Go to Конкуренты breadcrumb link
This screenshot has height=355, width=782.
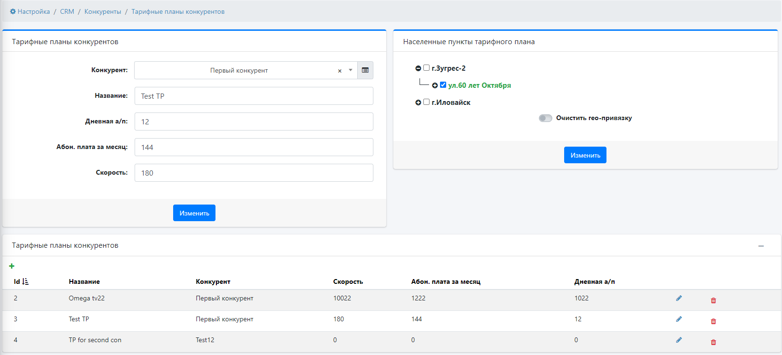(103, 11)
